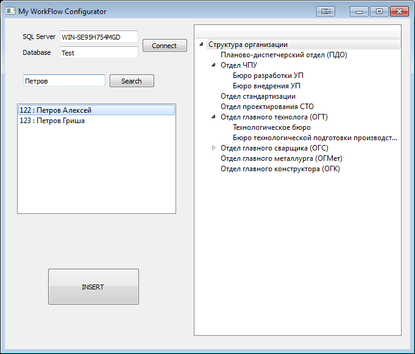Select Бюро внедрения УП
Viewport: 415px width, 354px height.
(266, 86)
